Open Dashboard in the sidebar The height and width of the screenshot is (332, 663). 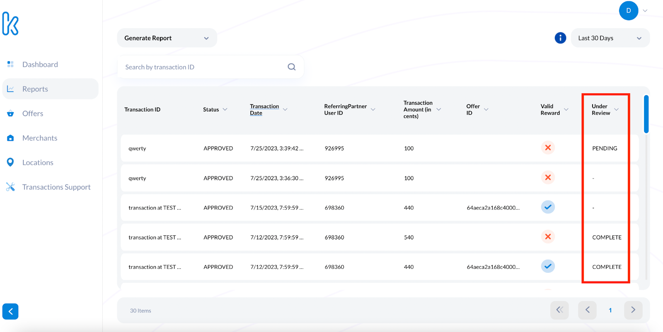pos(40,65)
